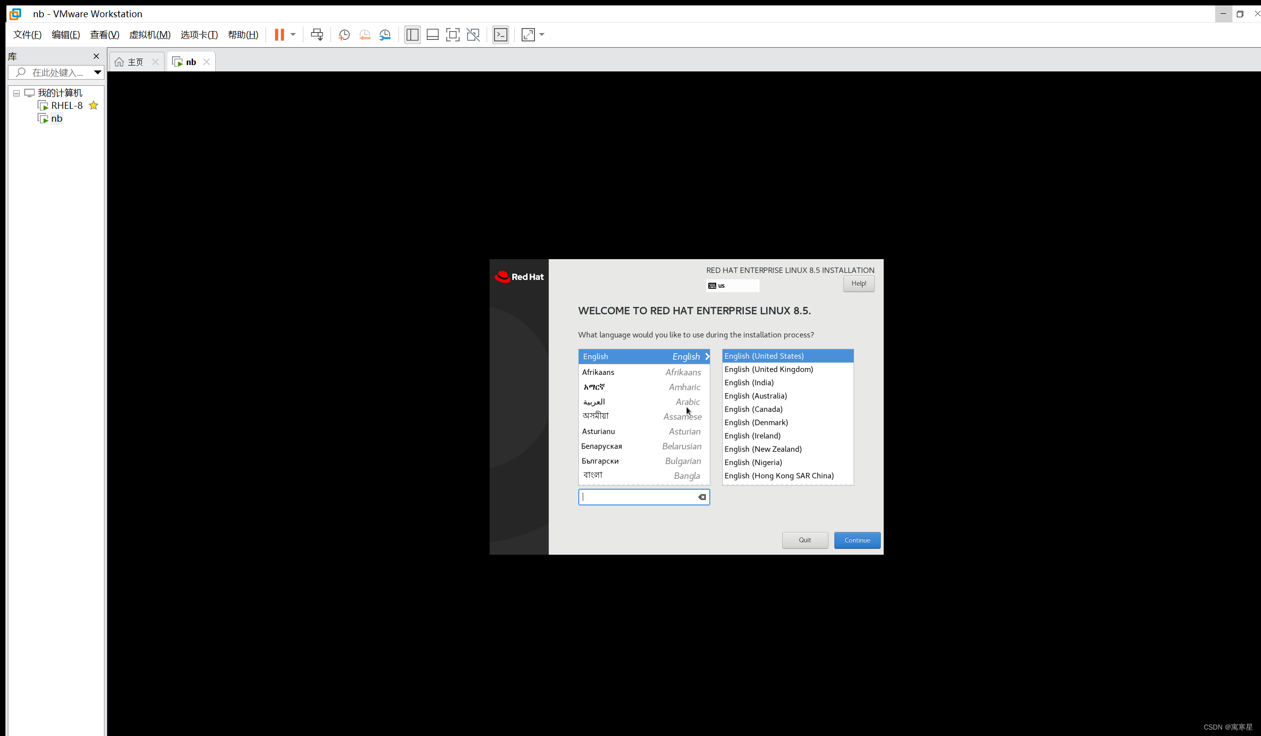Select Bangla in the language list

point(644,476)
